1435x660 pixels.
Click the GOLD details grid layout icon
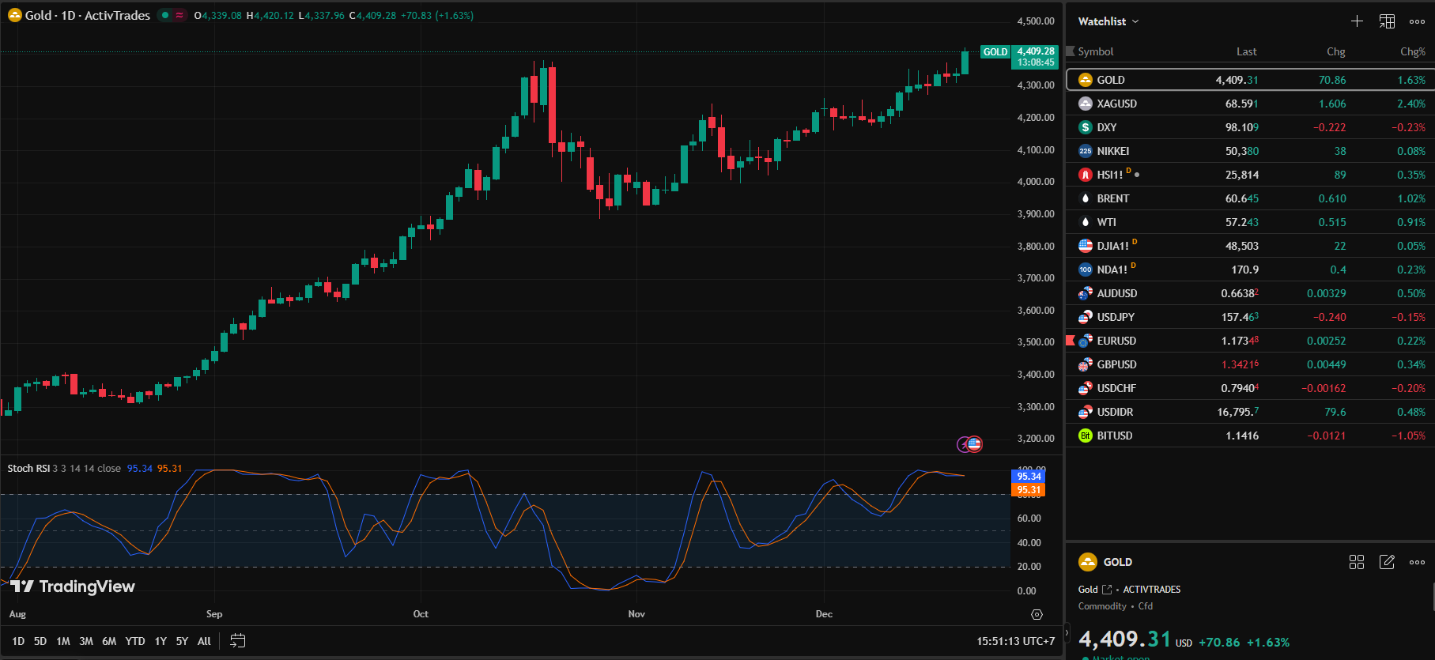click(x=1357, y=562)
